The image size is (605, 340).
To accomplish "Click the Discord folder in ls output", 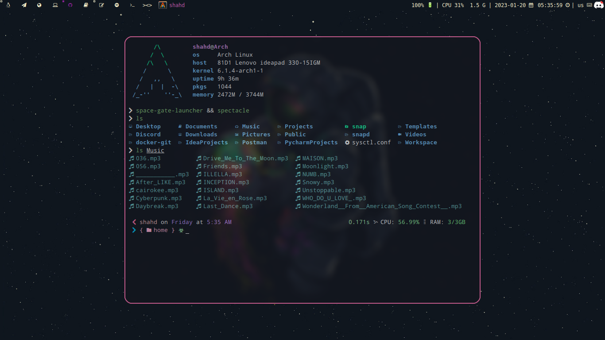I will [148, 135].
